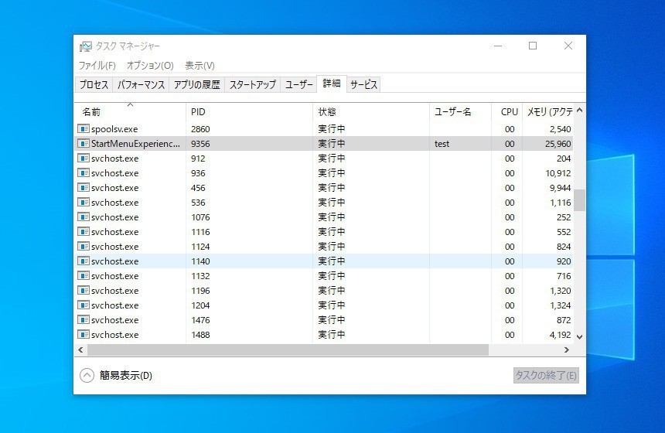The width and height of the screenshot is (665, 433).
Task: Click icon of svchost.exe with PID 1196
Action: [84, 290]
